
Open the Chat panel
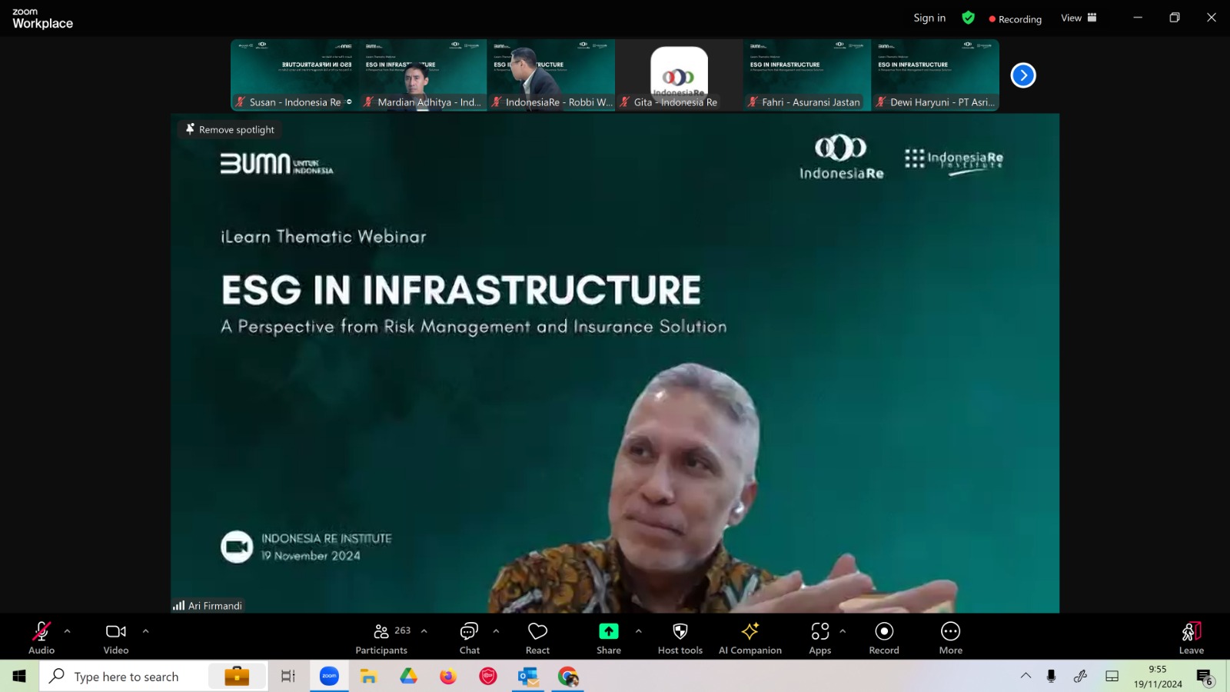tap(470, 637)
